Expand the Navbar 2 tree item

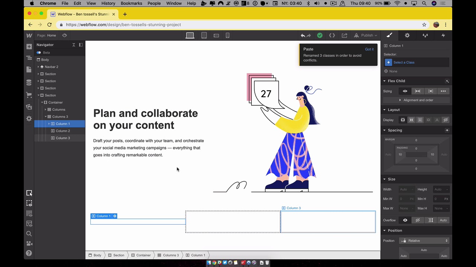pos(38,67)
